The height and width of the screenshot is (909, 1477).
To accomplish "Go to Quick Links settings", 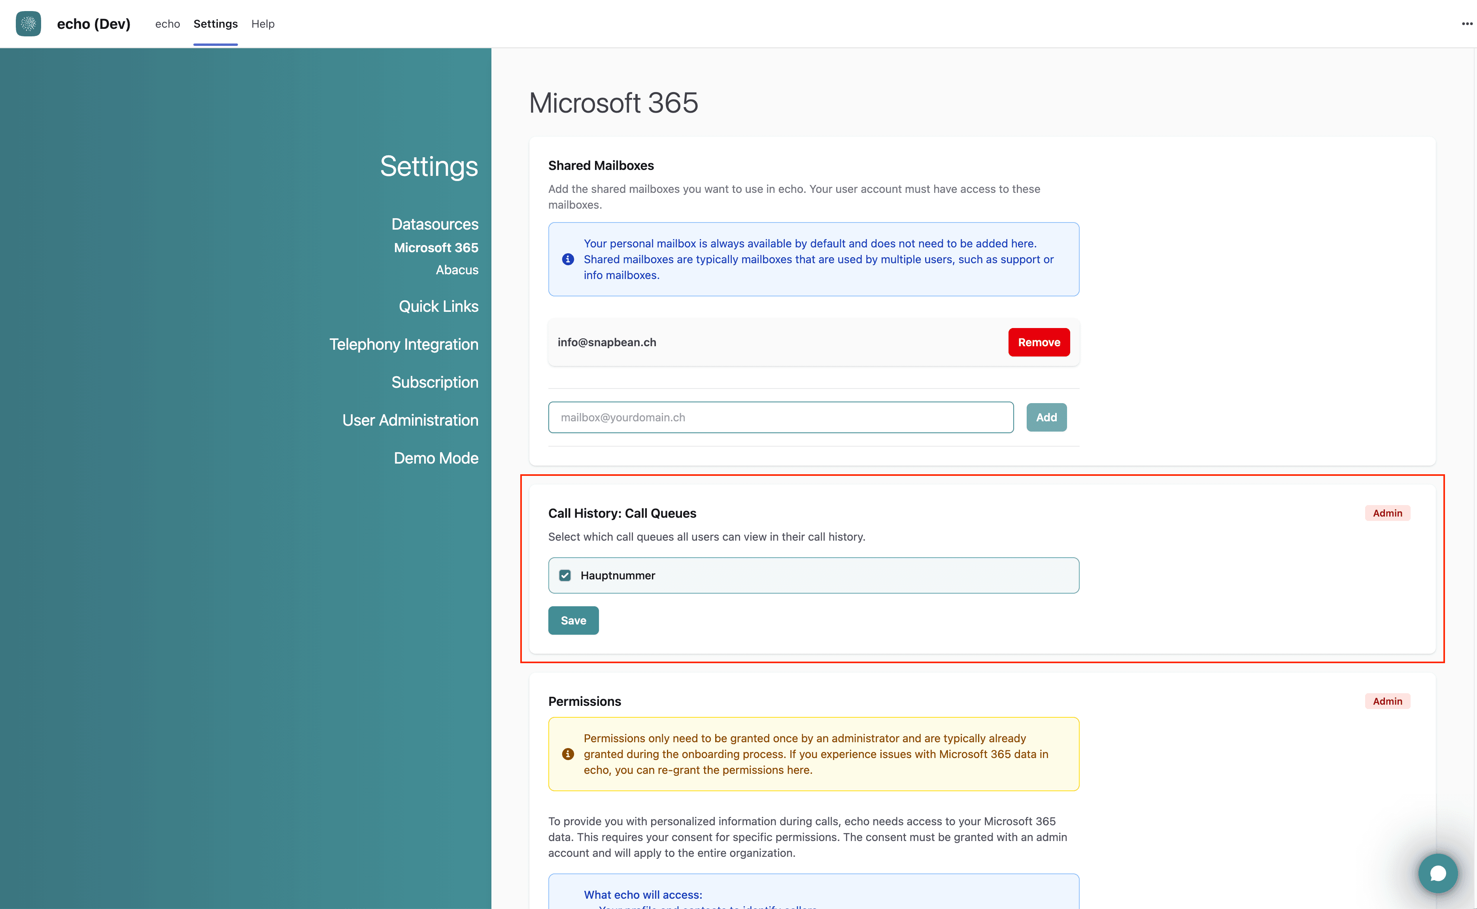I will pyautogui.click(x=438, y=307).
